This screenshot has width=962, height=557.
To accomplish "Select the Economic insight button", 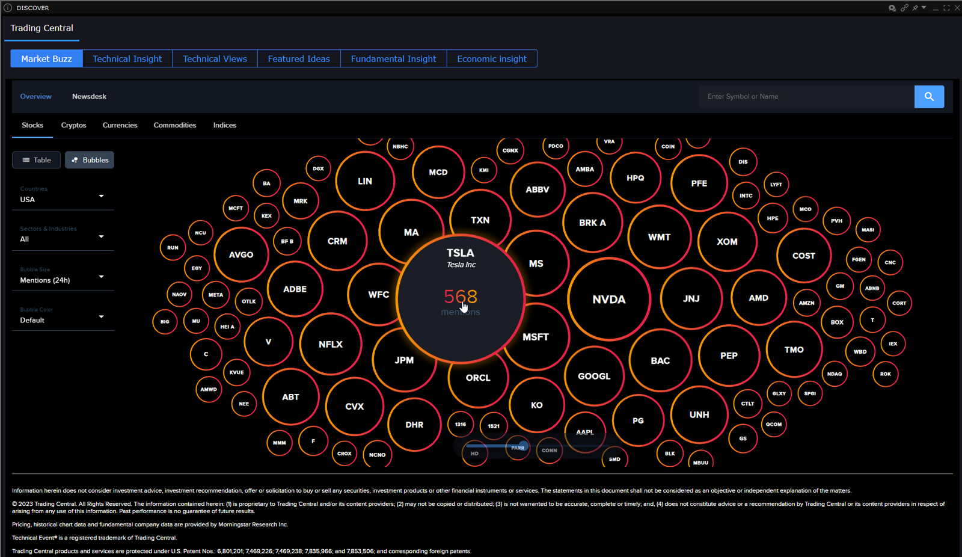I will click(491, 58).
